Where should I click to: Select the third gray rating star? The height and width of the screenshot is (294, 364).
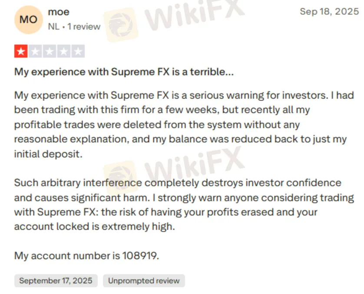point(50,52)
